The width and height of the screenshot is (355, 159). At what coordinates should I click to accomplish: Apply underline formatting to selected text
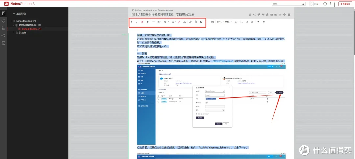coord(142,22)
